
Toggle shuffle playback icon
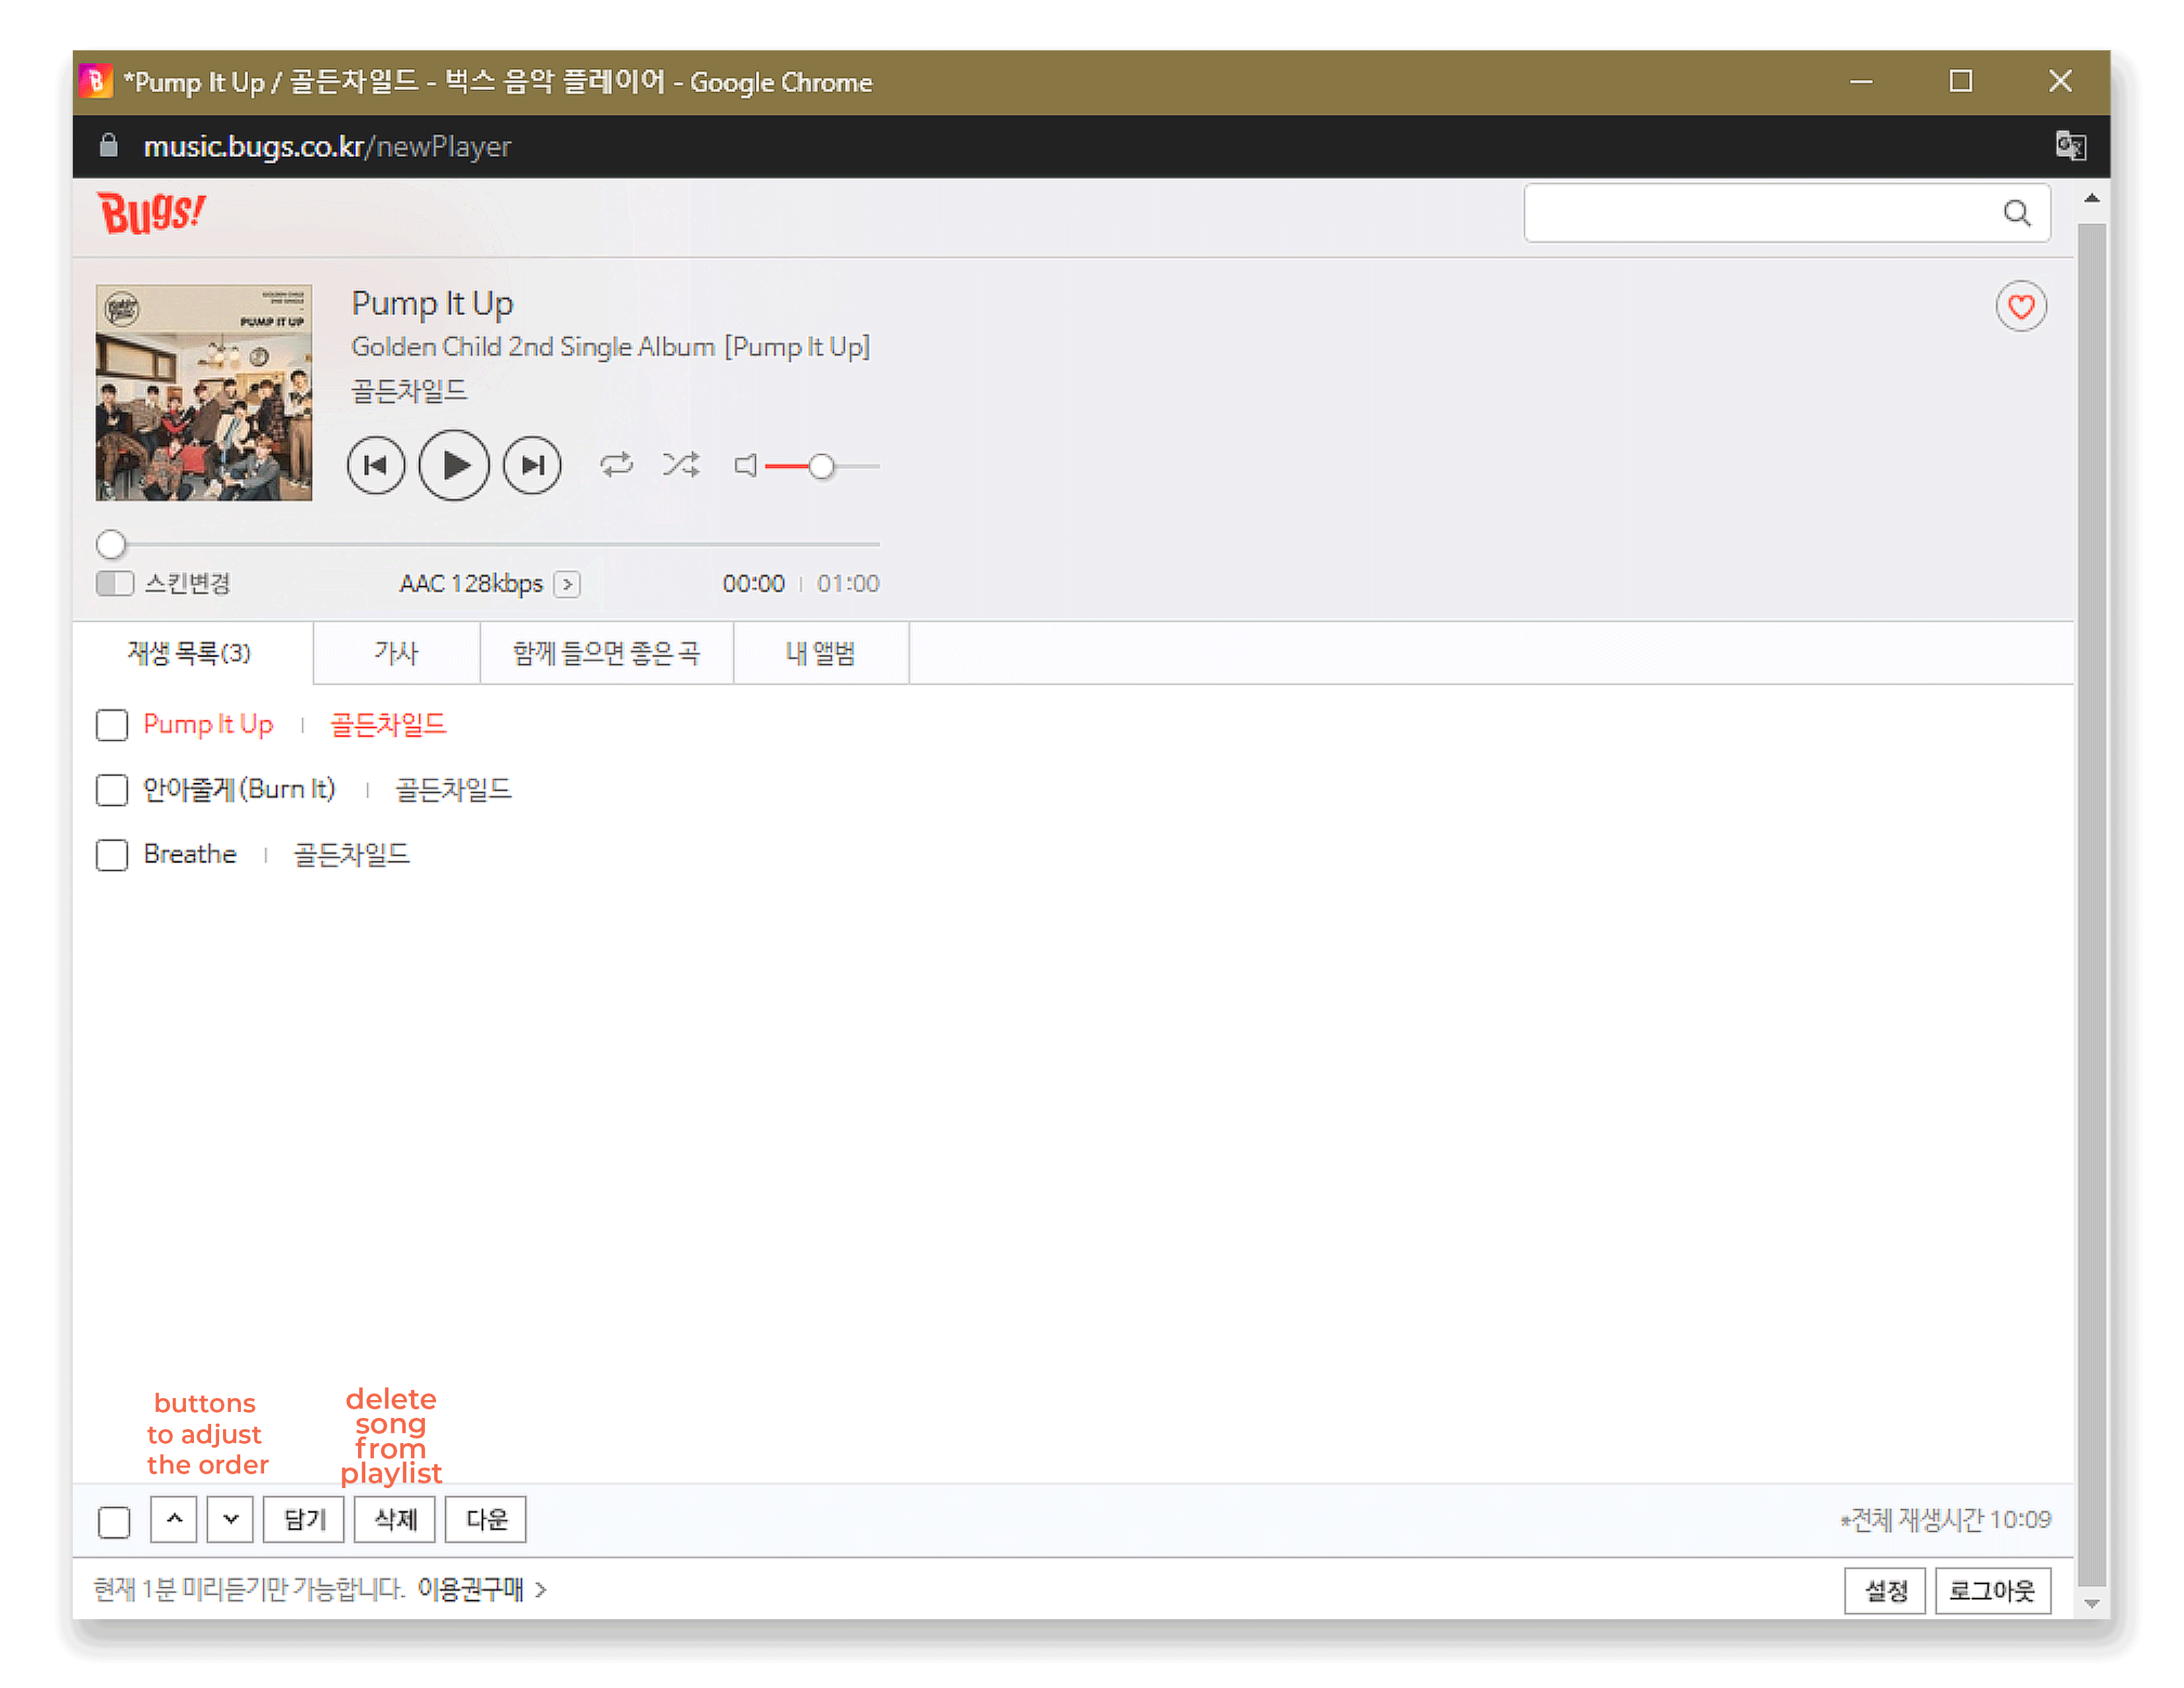pos(681,464)
